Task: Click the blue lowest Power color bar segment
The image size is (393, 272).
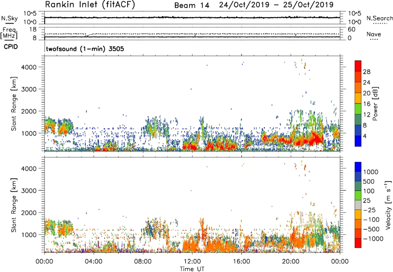Action: (358, 141)
